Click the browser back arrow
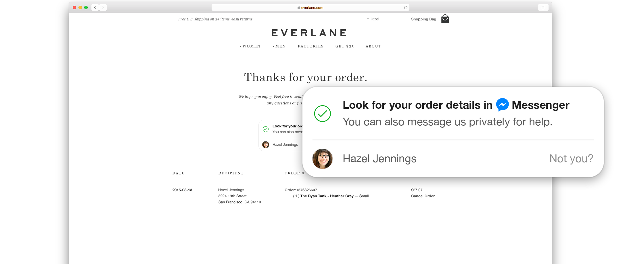The image size is (621, 264). pos(95,7)
